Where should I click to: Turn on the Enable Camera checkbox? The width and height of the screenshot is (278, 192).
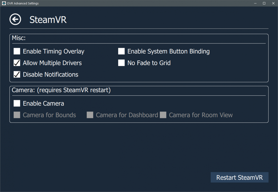tap(17, 103)
